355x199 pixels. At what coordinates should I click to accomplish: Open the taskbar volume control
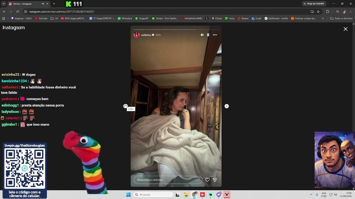point(335,195)
